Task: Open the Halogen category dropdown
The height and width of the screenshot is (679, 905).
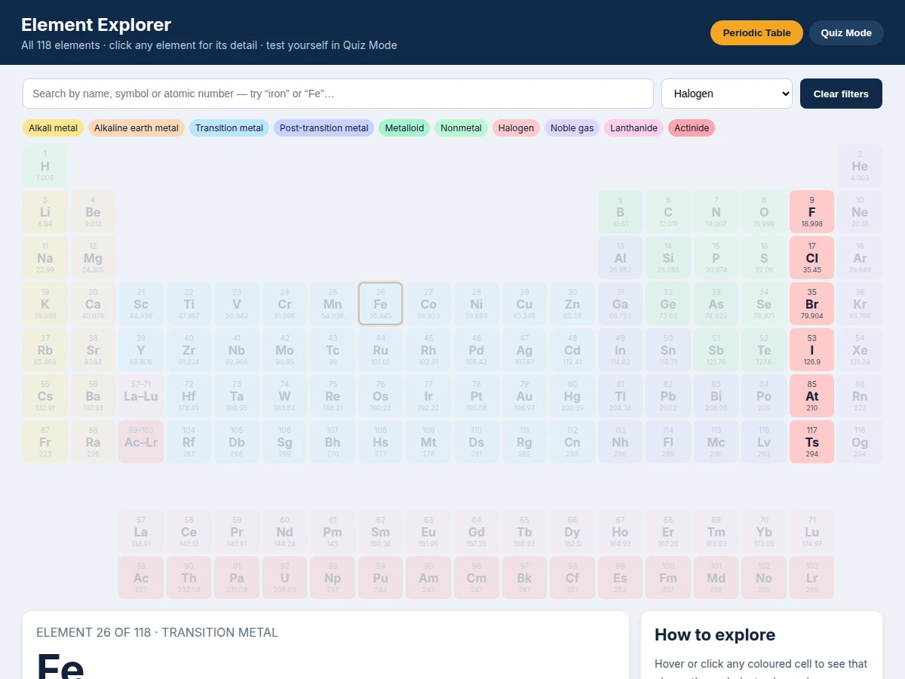Action: [727, 94]
